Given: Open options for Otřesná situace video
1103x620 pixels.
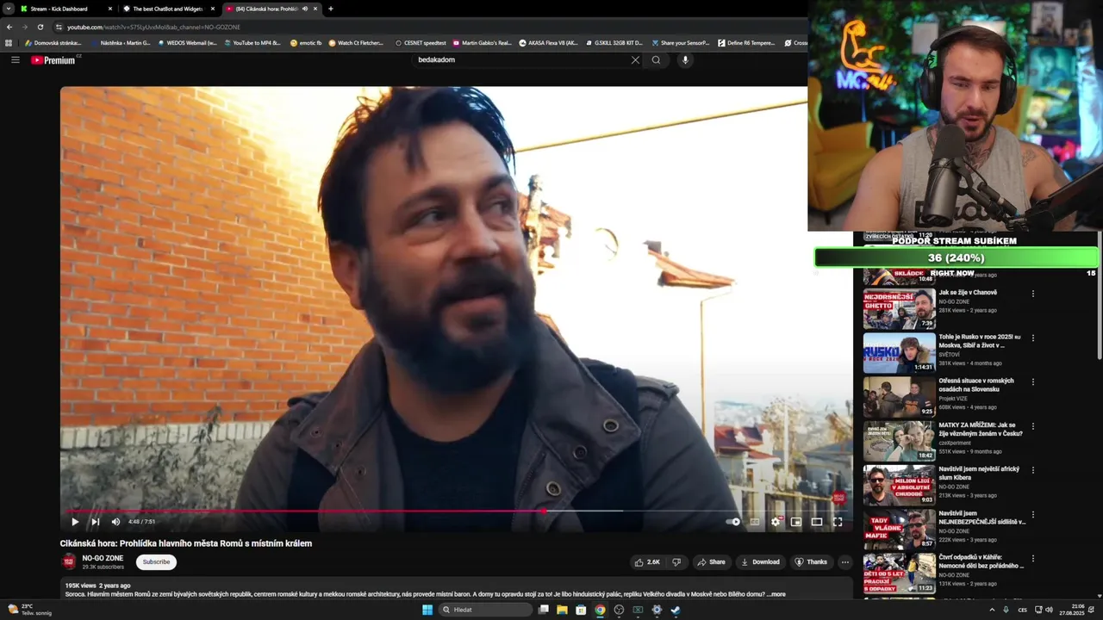Looking at the screenshot, I should coord(1033,381).
